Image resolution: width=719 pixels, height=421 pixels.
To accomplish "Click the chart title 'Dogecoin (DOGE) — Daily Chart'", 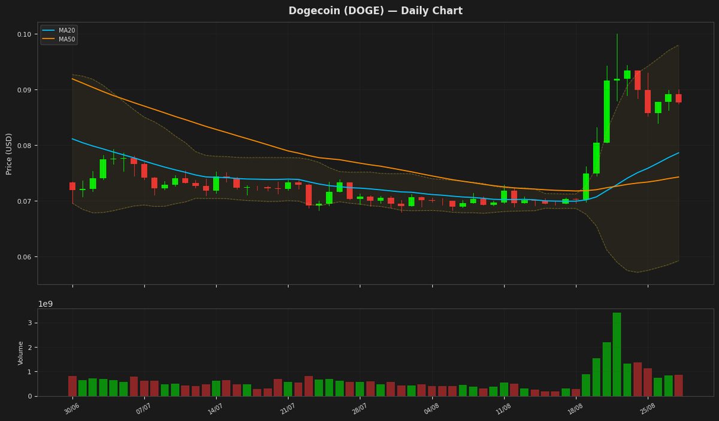I will pyautogui.click(x=376, y=11).
